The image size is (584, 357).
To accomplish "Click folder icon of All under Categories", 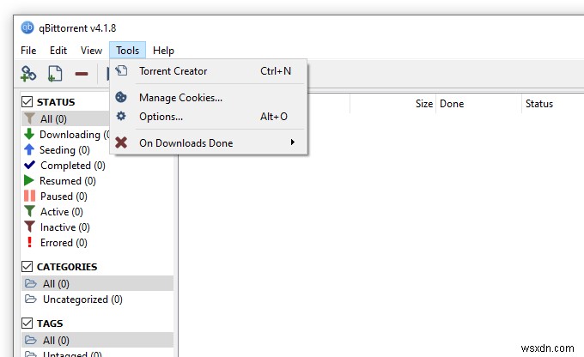I will click(x=31, y=283).
